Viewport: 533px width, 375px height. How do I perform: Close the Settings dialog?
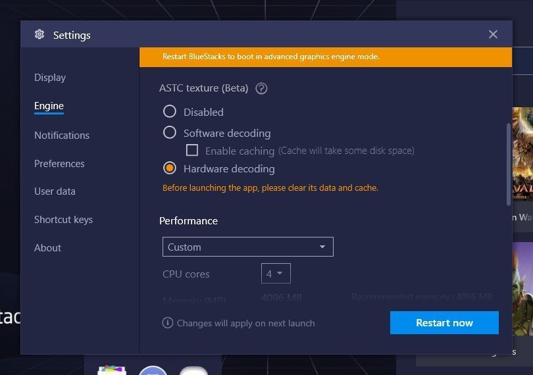(x=493, y=34)
